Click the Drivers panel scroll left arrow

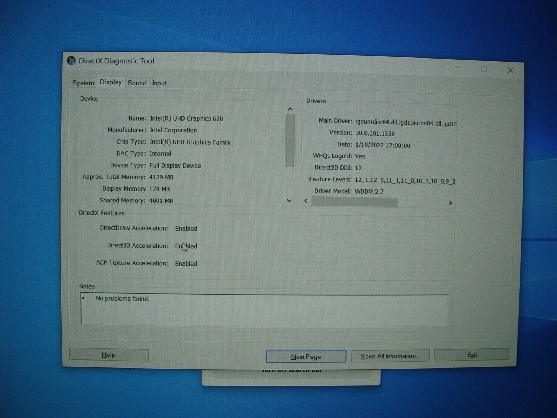pyautogui.click(x=306, y=201)
